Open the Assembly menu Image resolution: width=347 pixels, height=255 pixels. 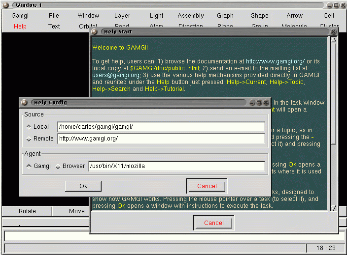(x=191, y=16)
